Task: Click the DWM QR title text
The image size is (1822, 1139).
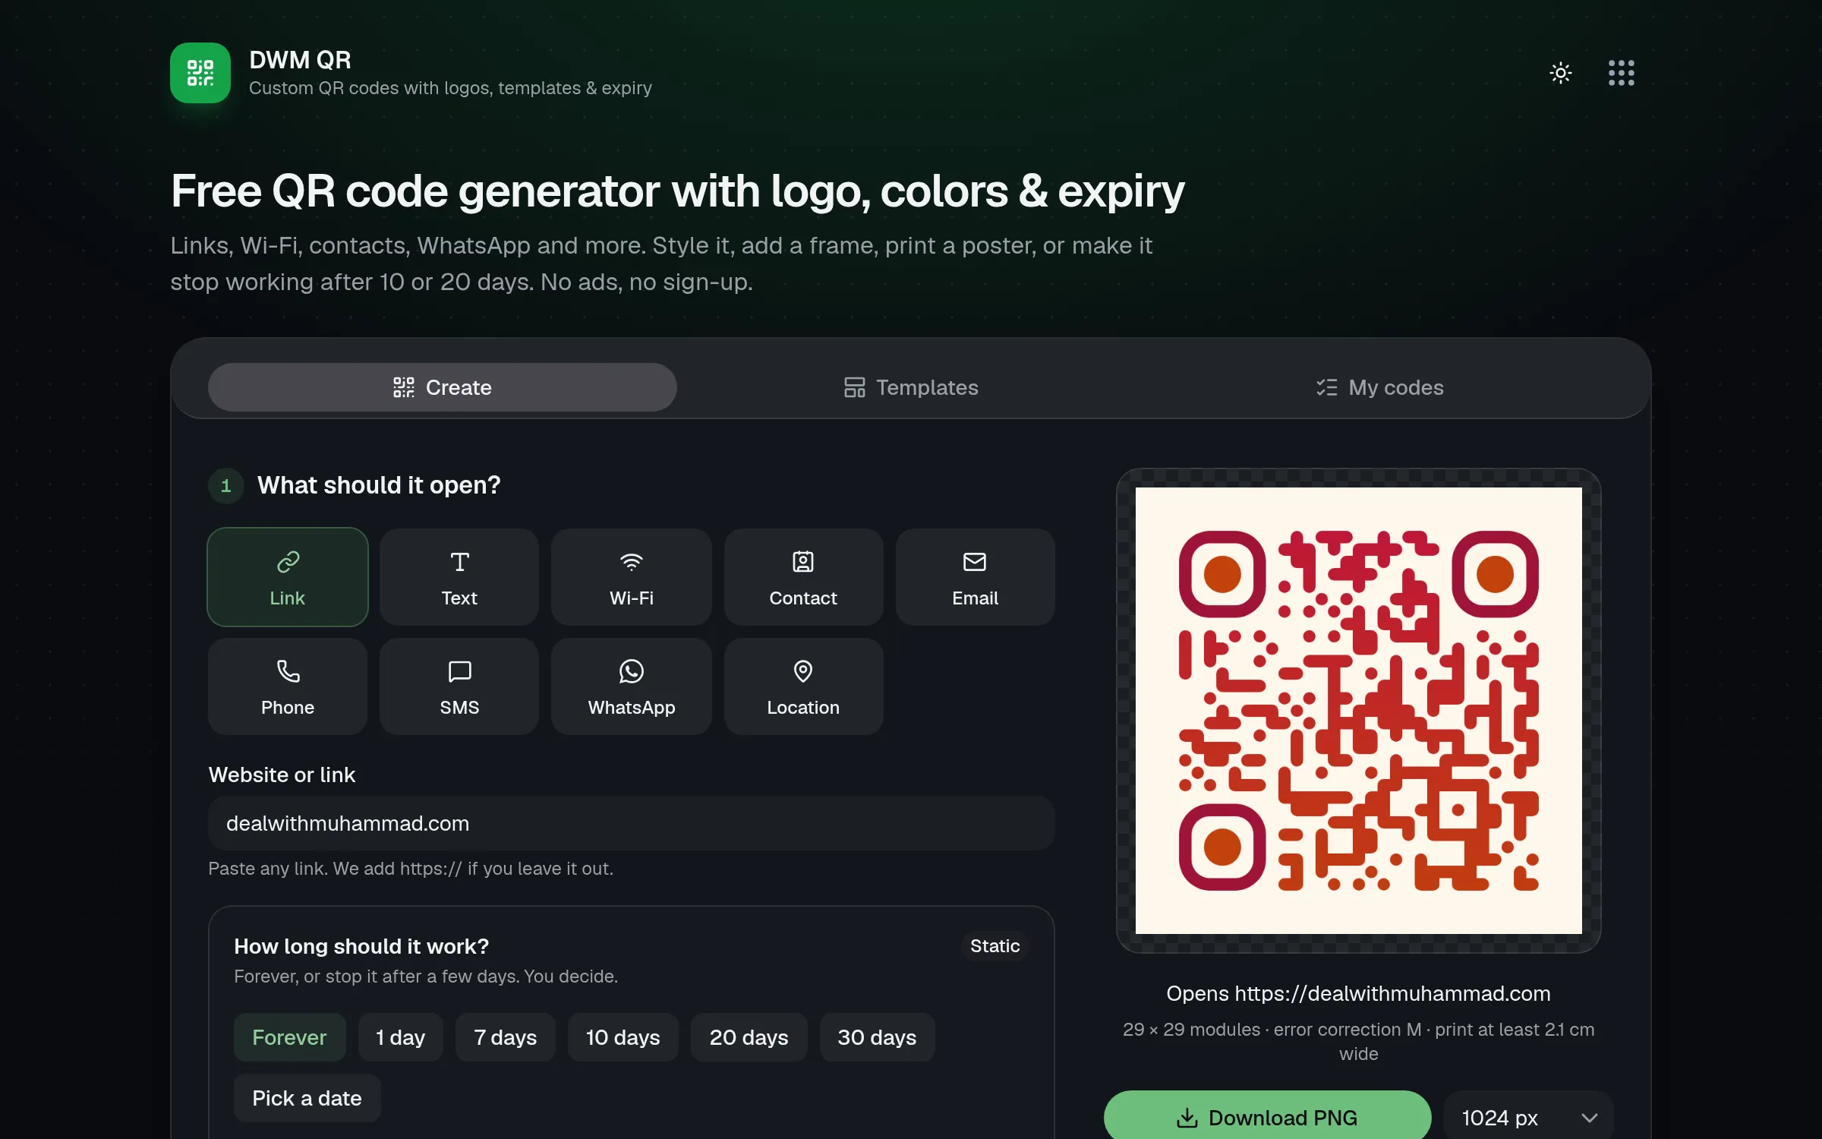Action: click(300, 60)
